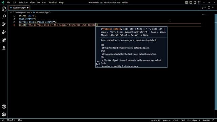Run the Python file with play button
Image resolution: width=217 pixels, height=122 pixels.
click(202, 8)
